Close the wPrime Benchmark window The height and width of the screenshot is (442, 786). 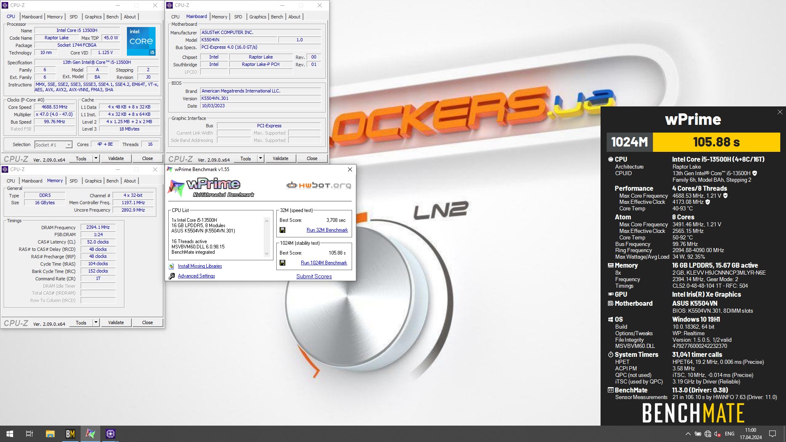[x=350, y=169]
